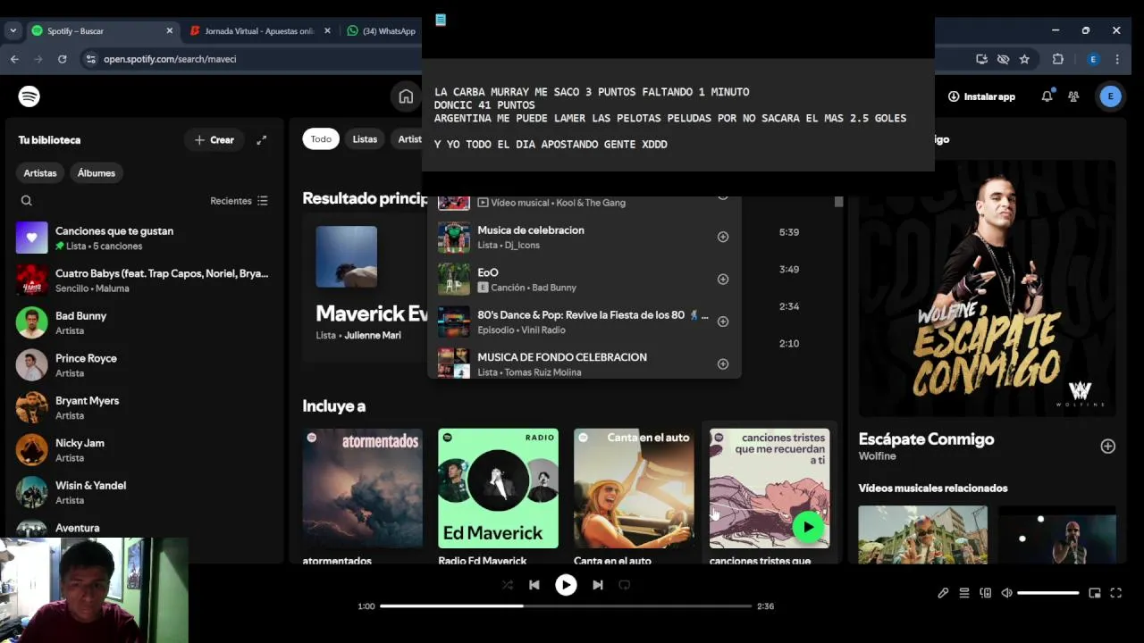1144x643 pixels.
Task: Open the playback queue
Action: tap(964, 593)
